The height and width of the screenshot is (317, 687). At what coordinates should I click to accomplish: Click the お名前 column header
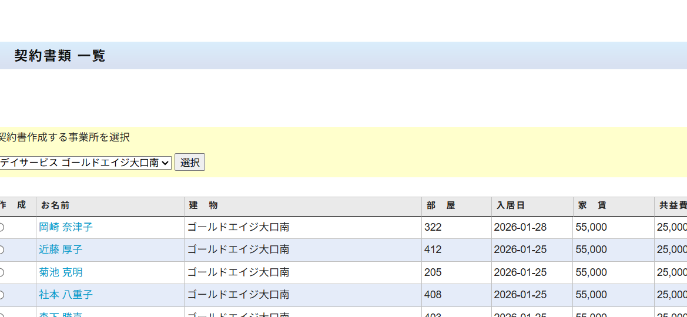56,205
